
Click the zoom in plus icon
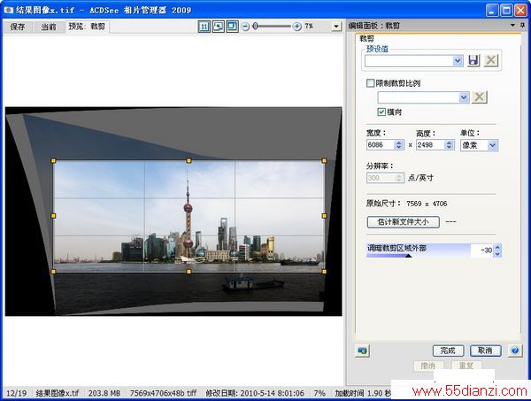point(297,27)
